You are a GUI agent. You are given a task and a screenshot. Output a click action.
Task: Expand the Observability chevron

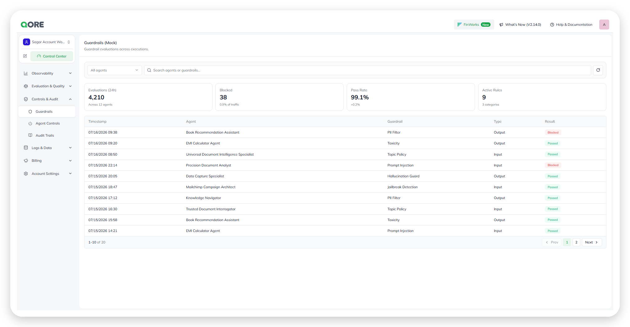point(70,73)
